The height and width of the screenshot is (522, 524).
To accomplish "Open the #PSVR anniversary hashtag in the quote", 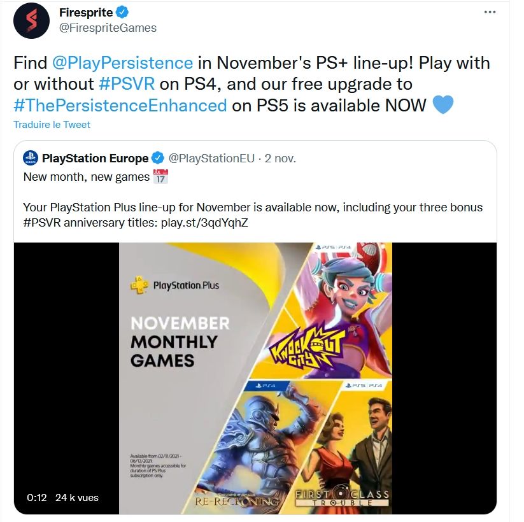I will tap(42, 223).
